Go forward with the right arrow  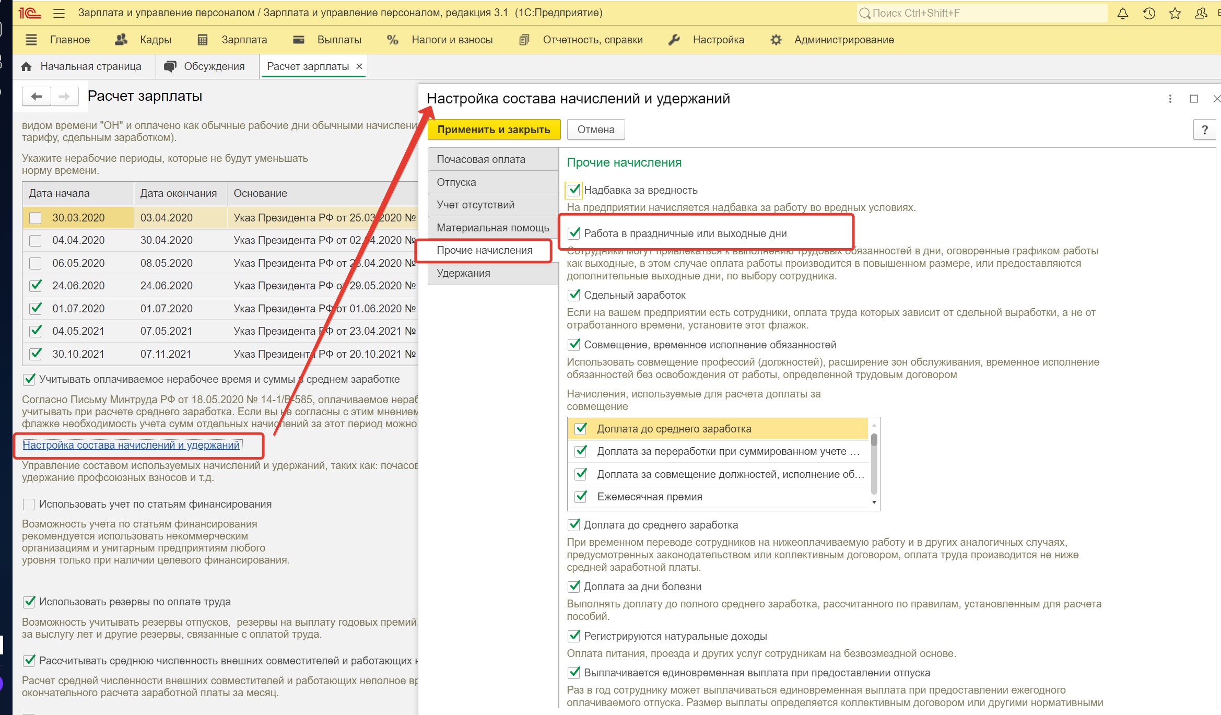[x=64, y=96]
